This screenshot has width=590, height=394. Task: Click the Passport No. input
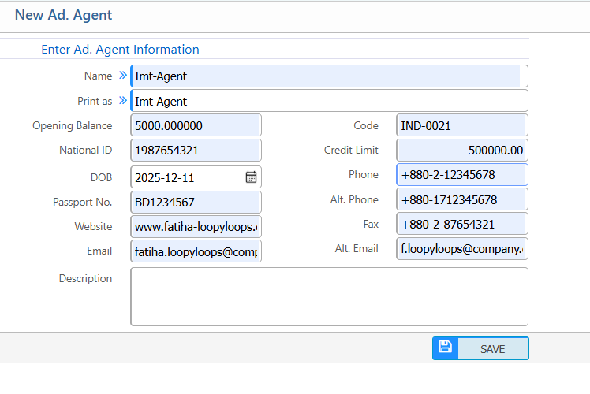[x=195, y=202]
